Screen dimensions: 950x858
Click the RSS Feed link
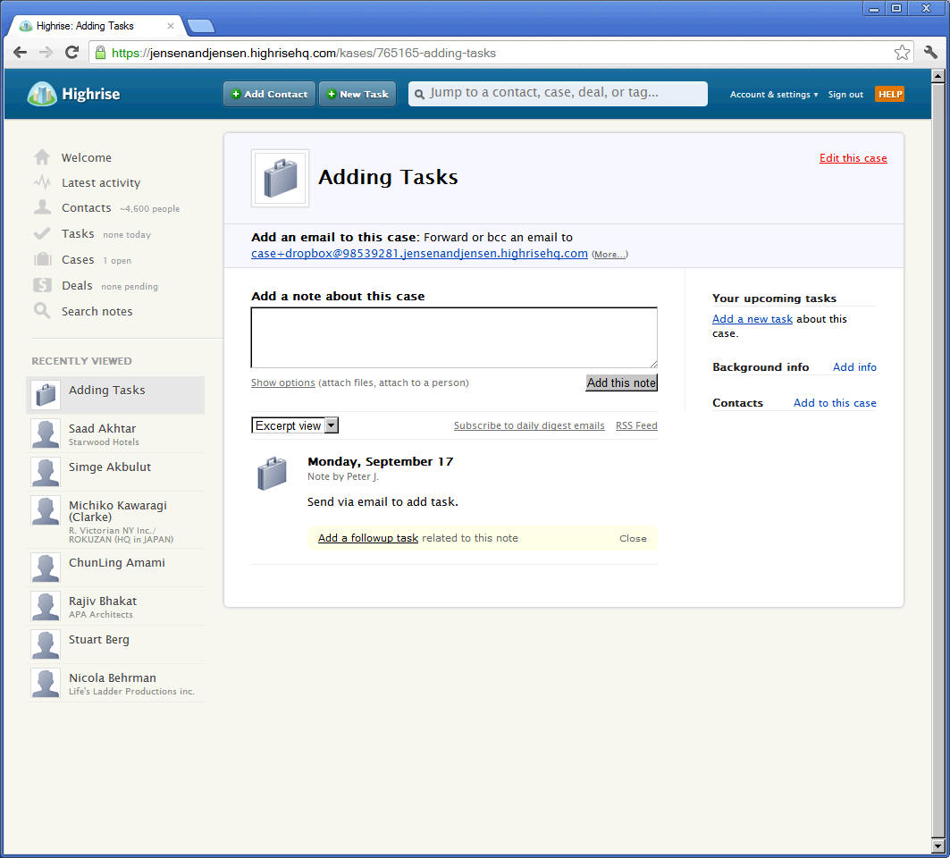(636, 425)
